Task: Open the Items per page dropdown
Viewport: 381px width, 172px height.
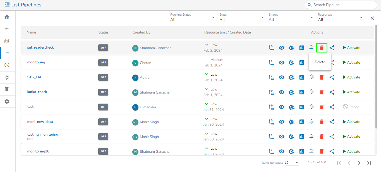Action: [291, 163]
